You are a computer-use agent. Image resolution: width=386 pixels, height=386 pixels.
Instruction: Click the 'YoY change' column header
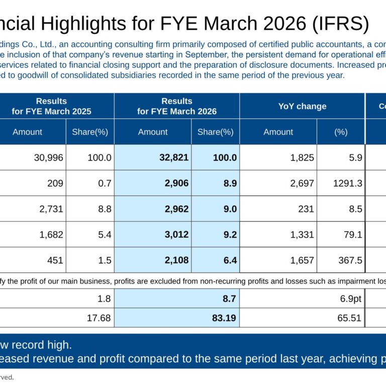pyautogui.click(x=302, y=106)
